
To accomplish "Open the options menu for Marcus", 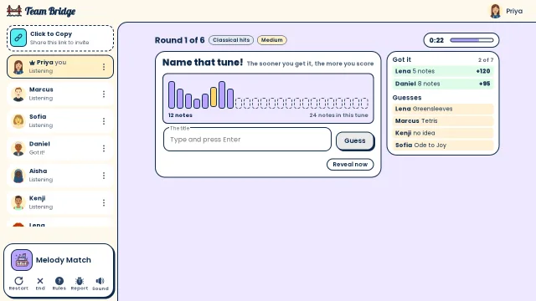I will (x=104, y=94).
